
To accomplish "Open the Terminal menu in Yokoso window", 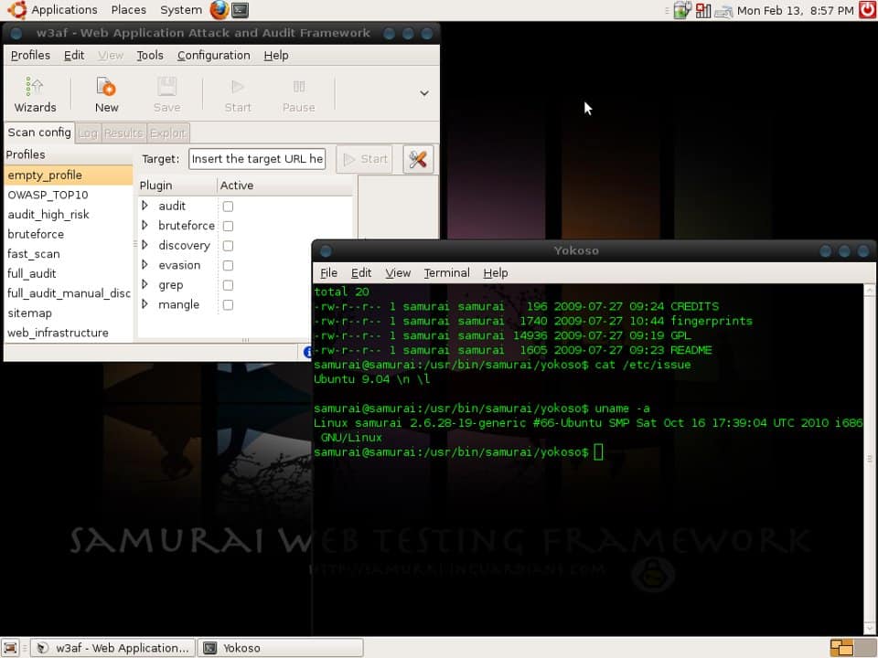I will tap(446, 272).
